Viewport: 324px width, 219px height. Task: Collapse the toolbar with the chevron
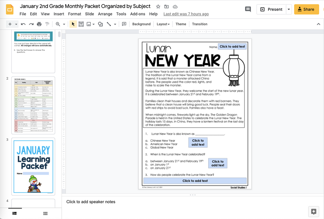[x=318, y=24]
